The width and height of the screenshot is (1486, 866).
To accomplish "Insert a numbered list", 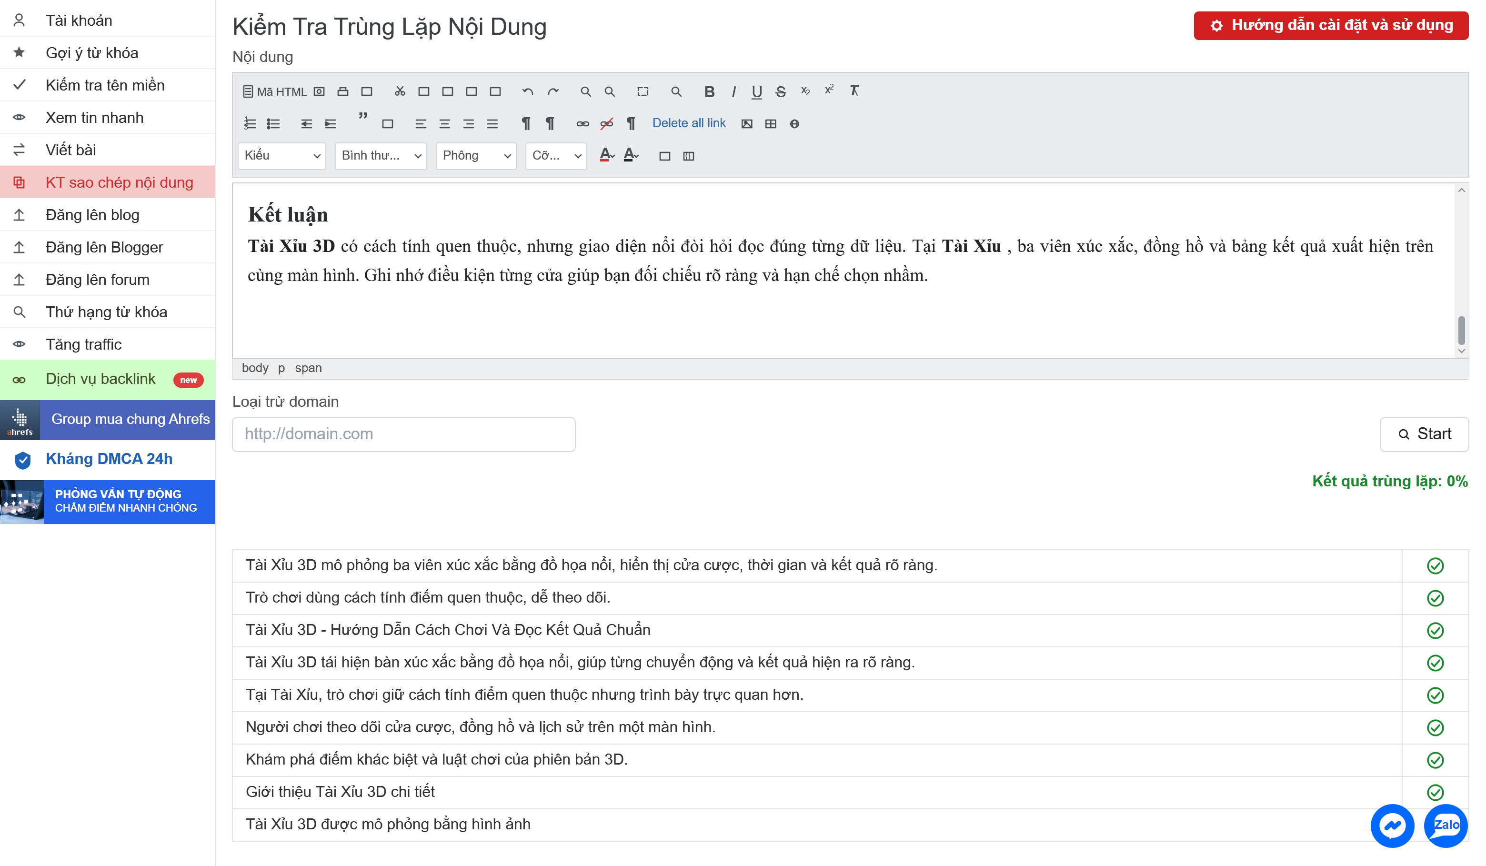I will [250, 124].
